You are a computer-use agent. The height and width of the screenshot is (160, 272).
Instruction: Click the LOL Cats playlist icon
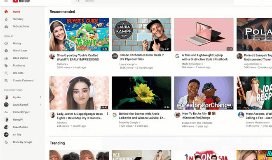pyautogui.click(x=6, y=73)
